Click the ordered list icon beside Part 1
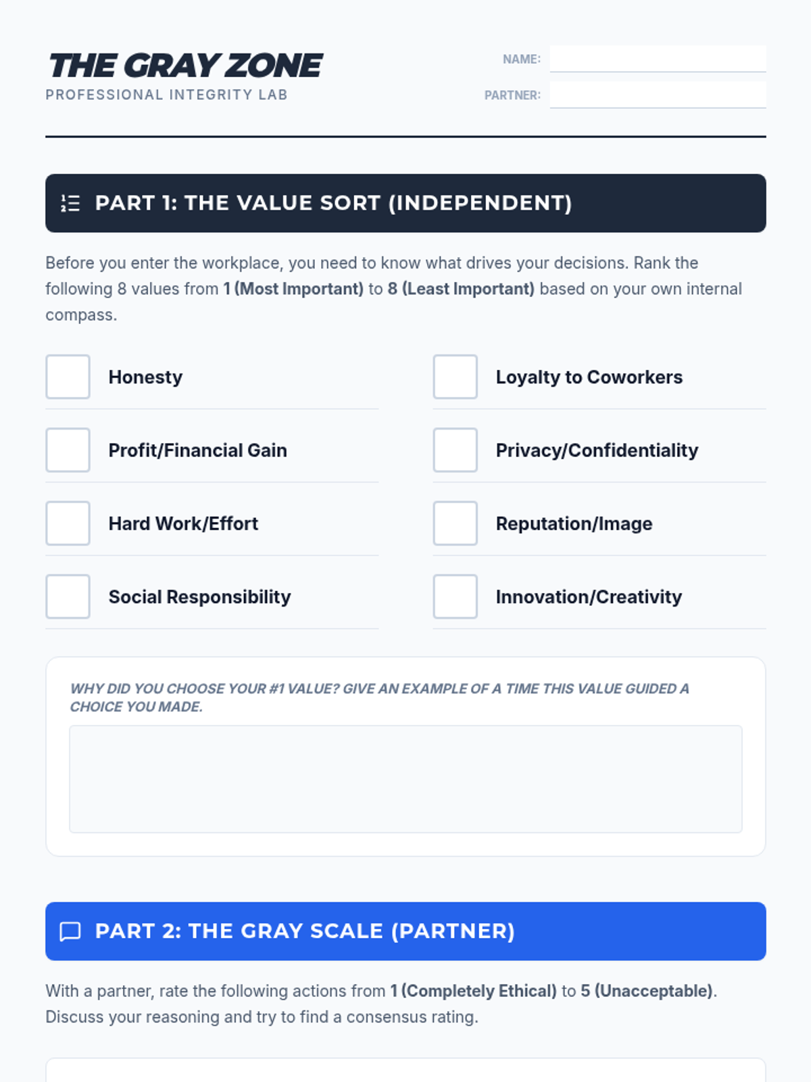Image resolution: width=811 pixels, height=1082 pixels. pyautogui.click(x=70, y=203)
